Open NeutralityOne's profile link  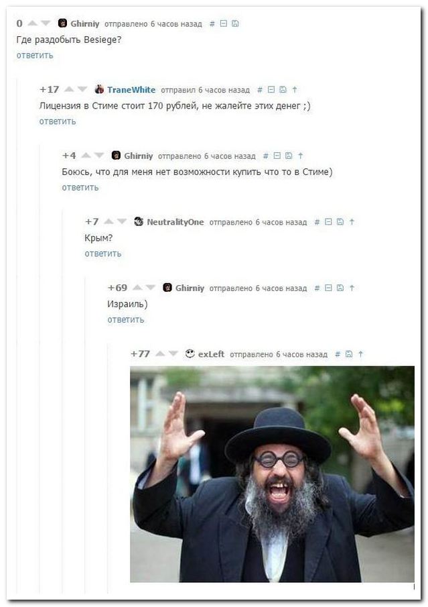tap(175, 222)
